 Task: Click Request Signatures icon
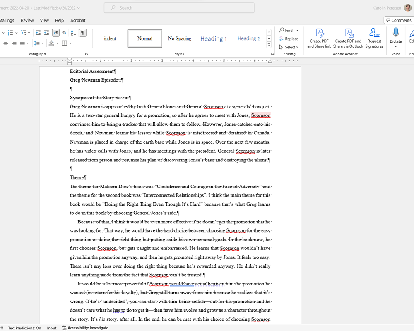click(x=374, y=38)
